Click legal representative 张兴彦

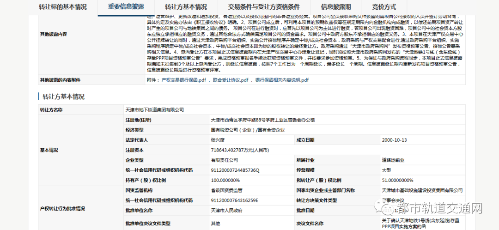pos(218,140)
